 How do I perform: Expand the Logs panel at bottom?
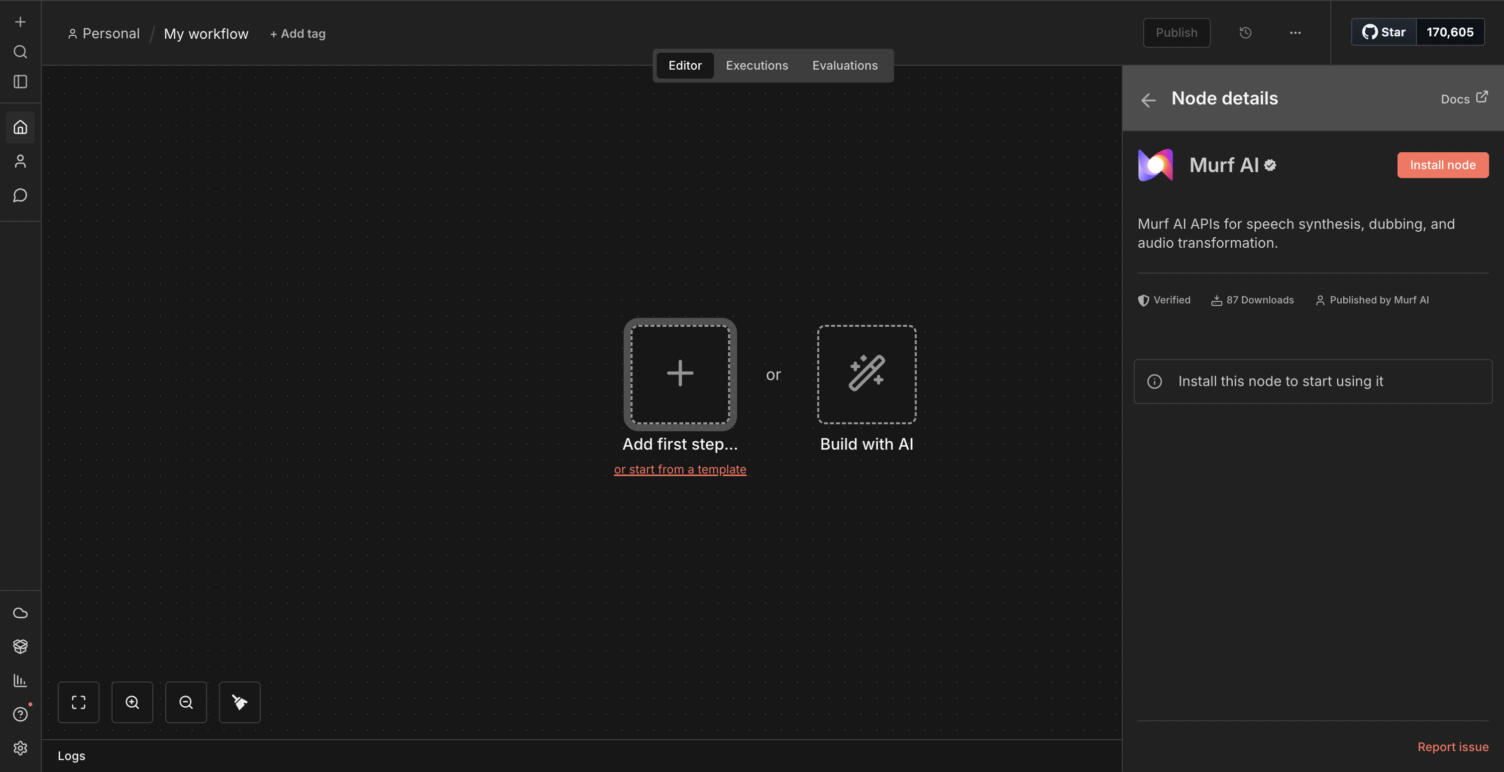point(71,756)
